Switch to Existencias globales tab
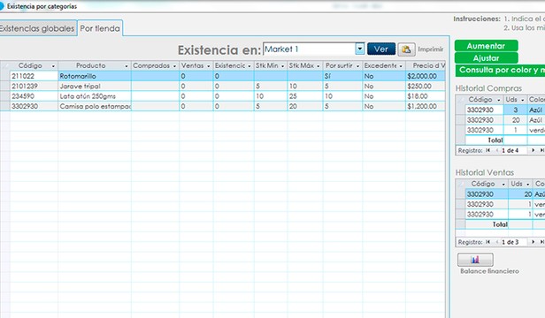The width and height of the screenshot is (545, 318). coord(37,28)
